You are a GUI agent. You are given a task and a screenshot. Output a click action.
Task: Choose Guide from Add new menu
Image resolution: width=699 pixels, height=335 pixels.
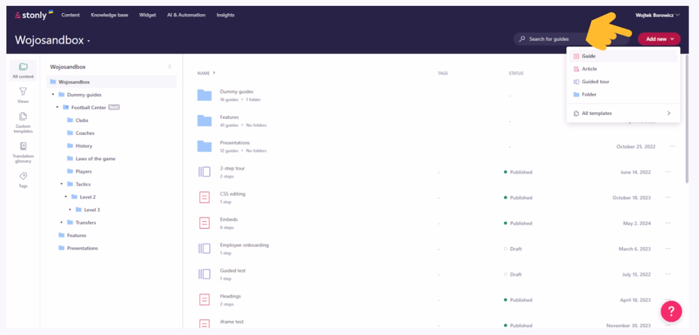tap(623, 56)
